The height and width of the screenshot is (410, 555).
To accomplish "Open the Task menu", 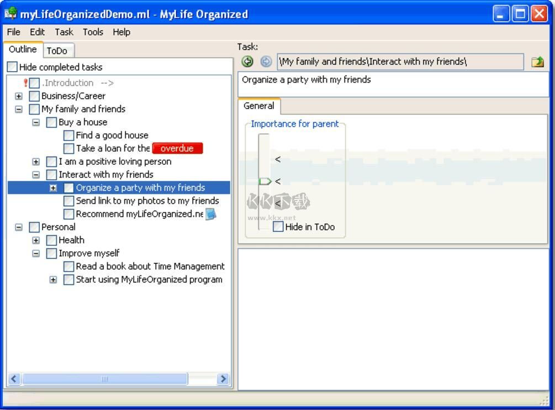I will tap(64, 32).
